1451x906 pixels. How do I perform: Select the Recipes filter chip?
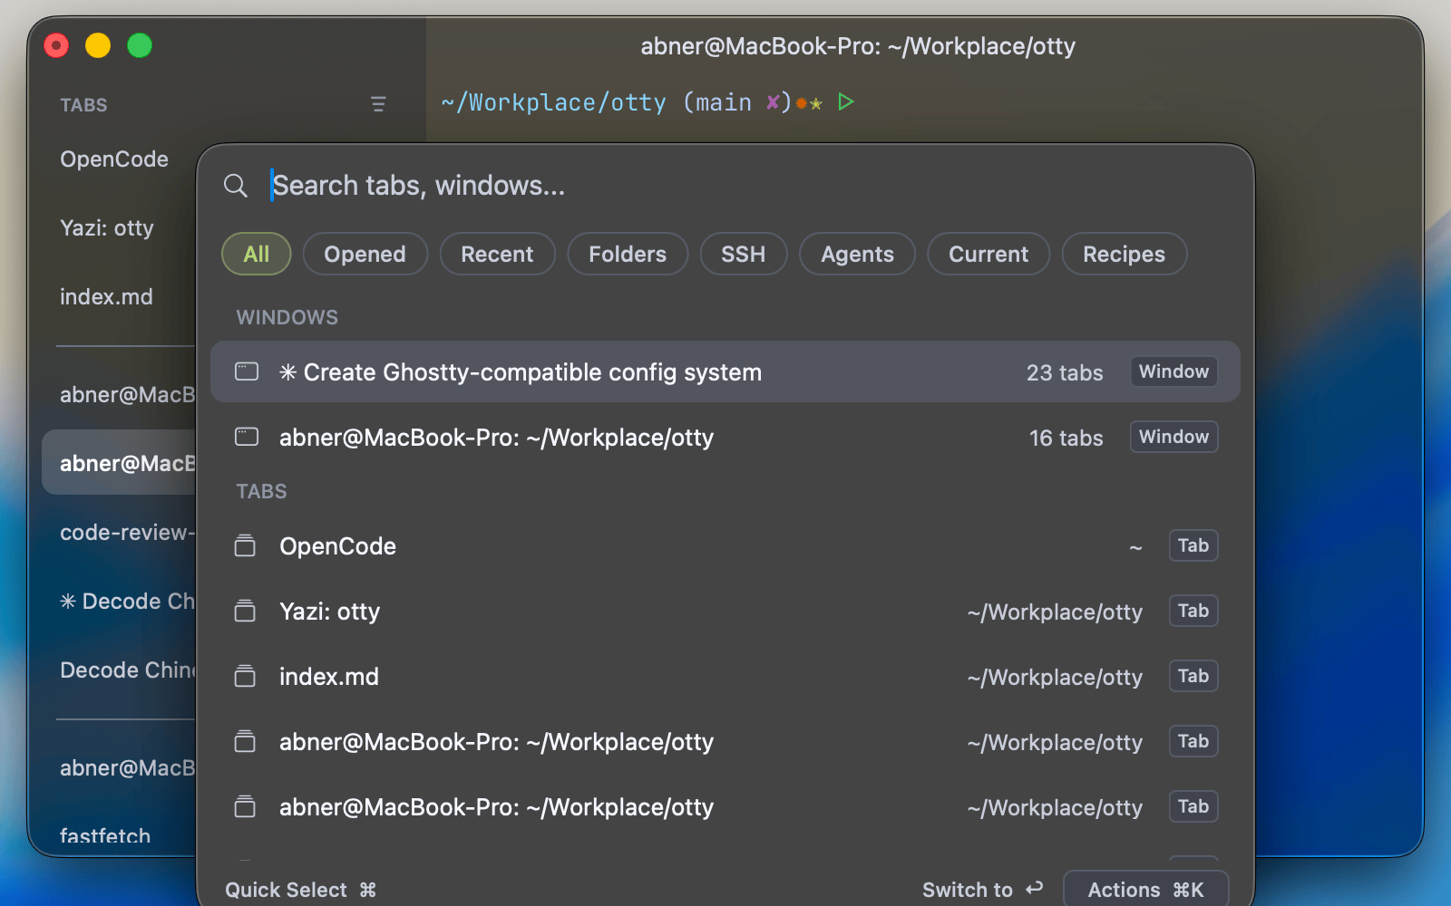click(1125, 254)
